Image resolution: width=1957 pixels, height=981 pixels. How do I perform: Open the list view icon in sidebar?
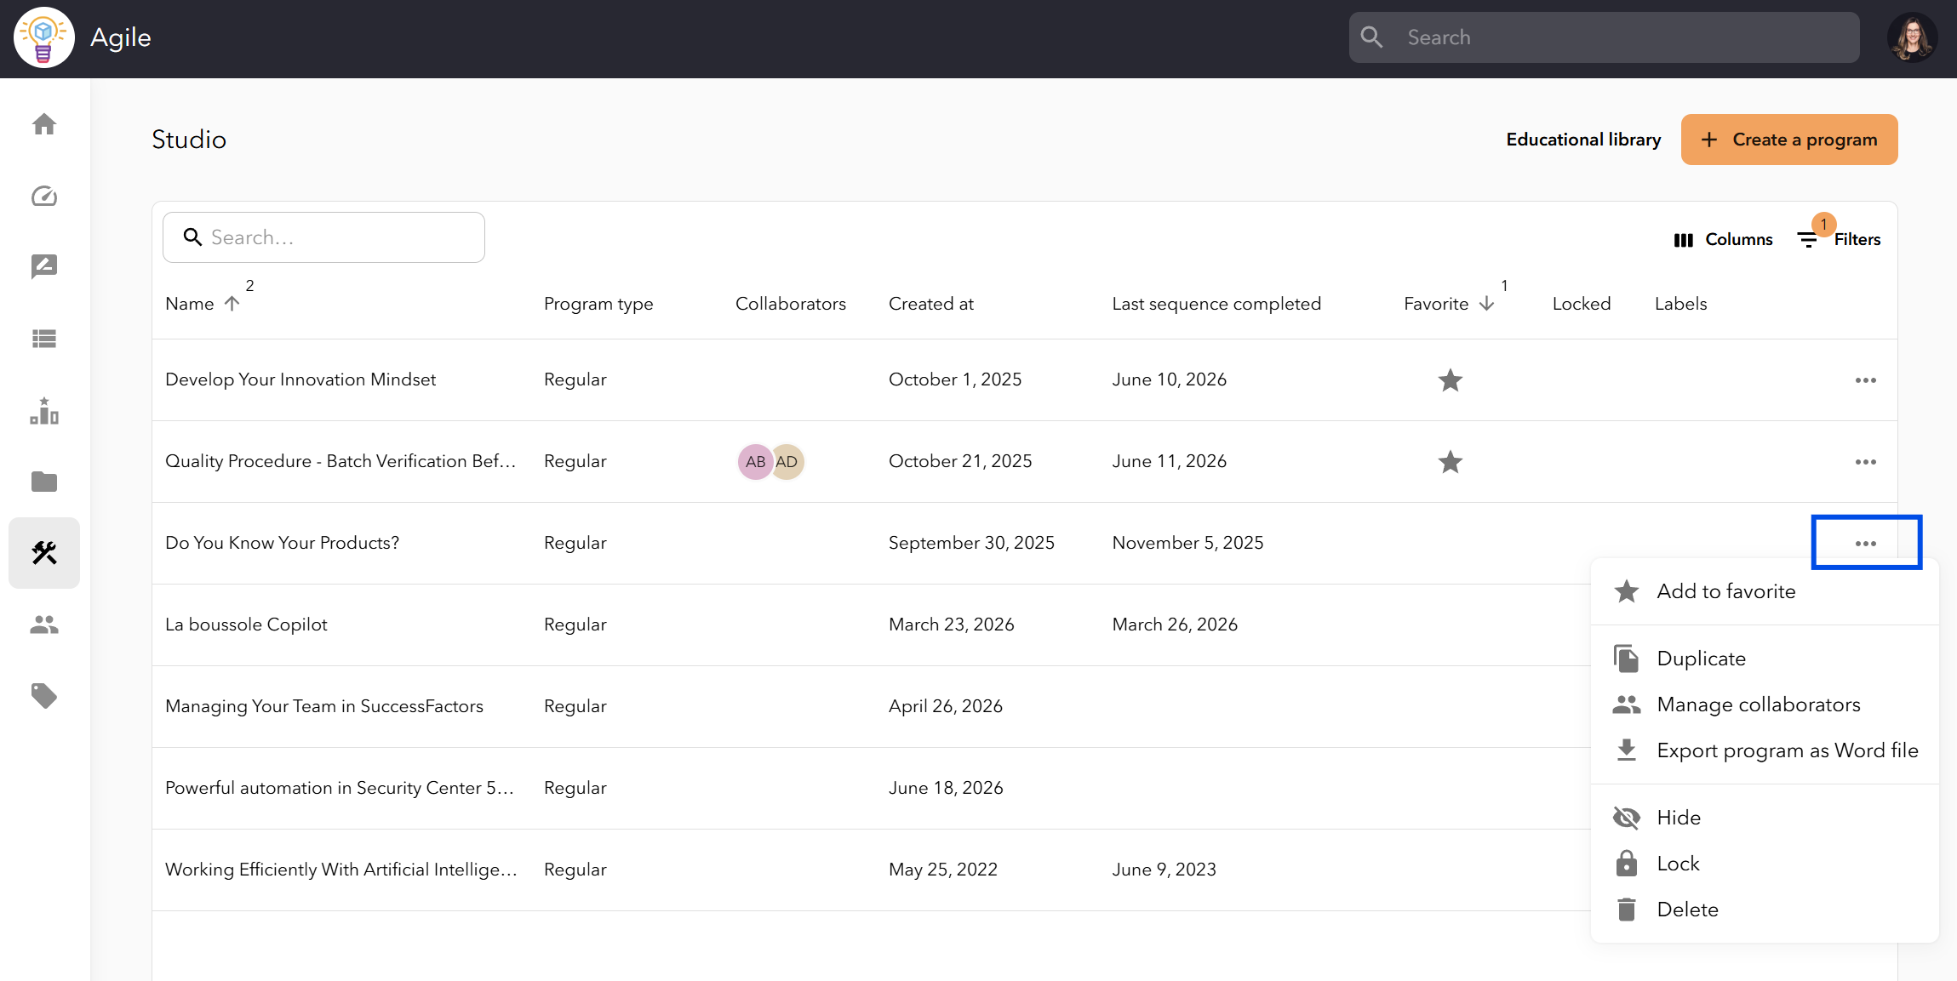pos(44,339)
